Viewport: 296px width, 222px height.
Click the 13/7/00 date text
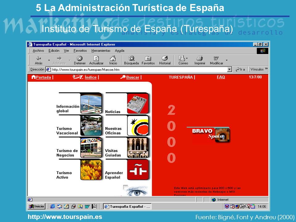click(255, 77)
